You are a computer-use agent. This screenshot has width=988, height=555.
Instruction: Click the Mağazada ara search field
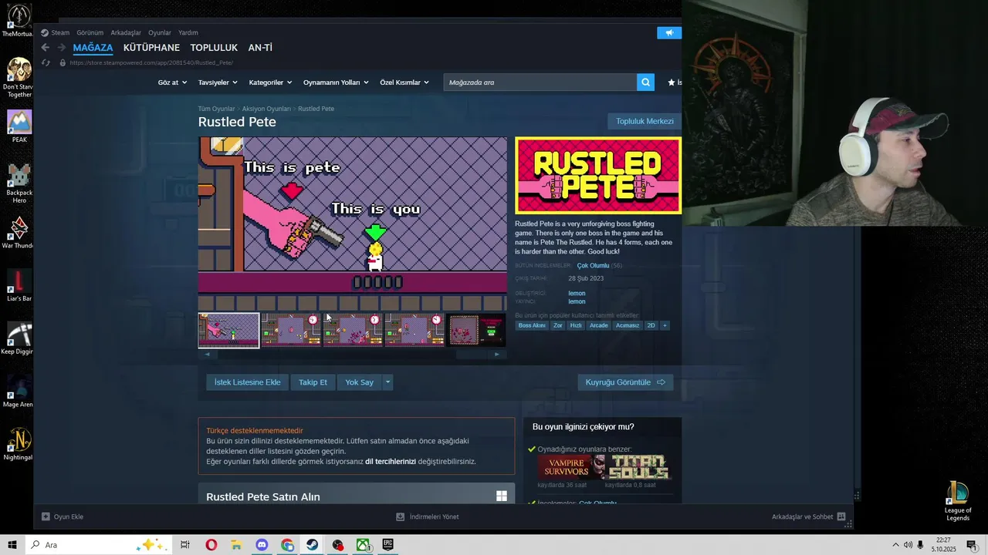540,82
